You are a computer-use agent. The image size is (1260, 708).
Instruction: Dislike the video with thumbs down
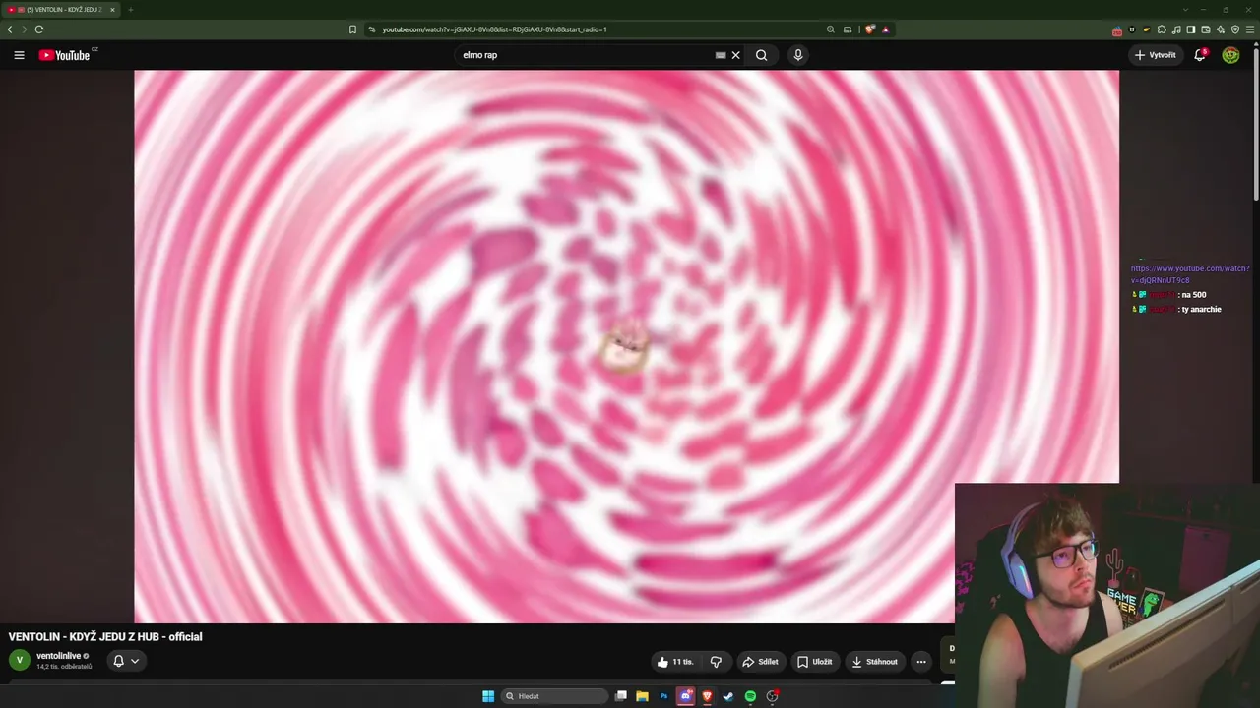pyautogui.click(x=716, y=662)
